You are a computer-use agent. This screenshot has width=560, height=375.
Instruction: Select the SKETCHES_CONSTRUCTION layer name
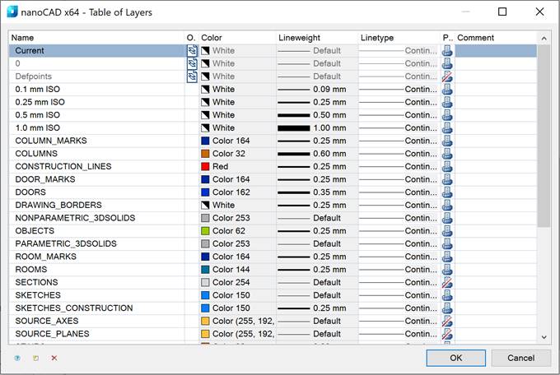74,308
